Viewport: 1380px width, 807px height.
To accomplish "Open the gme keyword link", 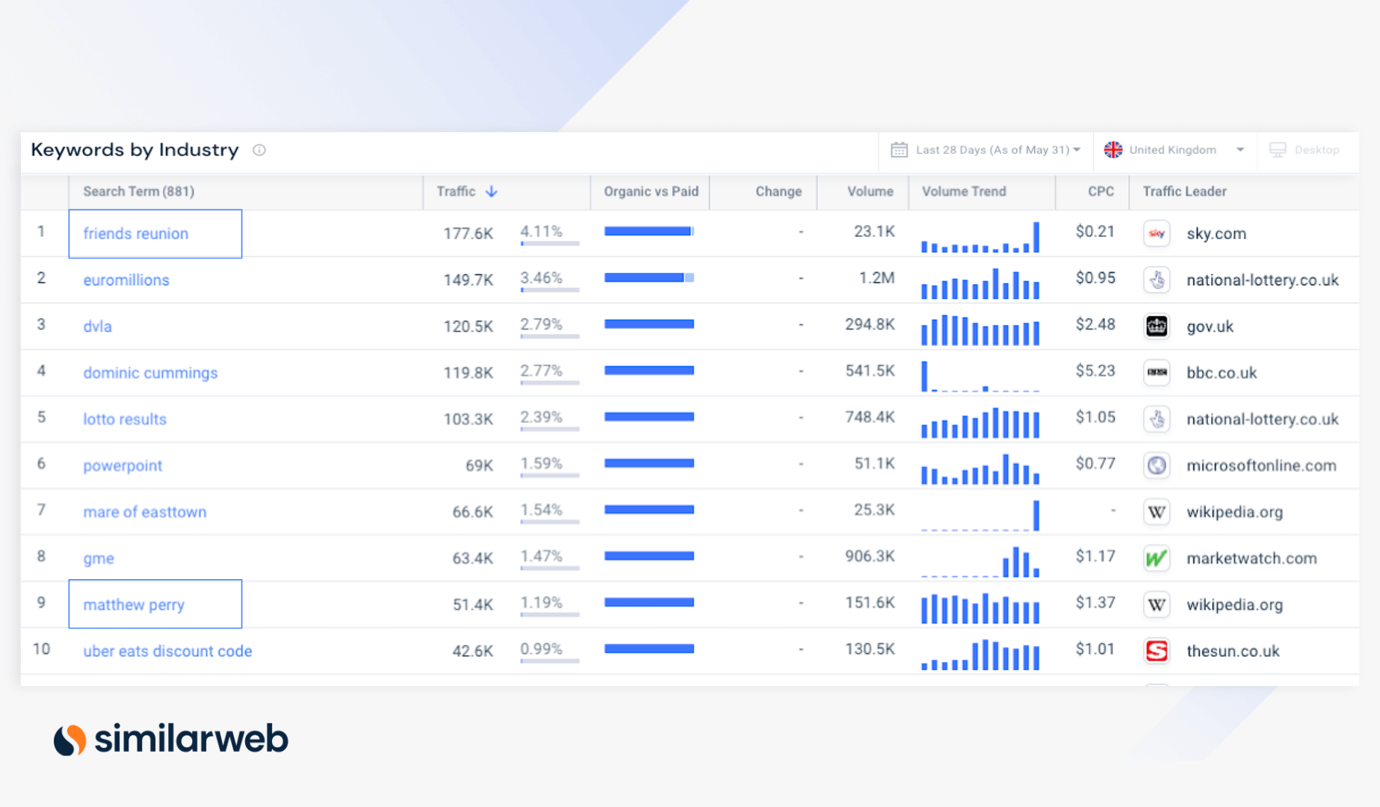I will 99,558.
